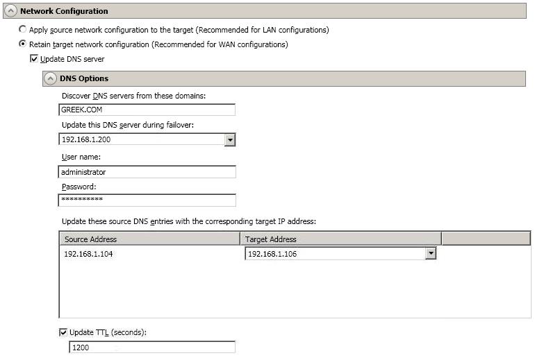Click the Network Configuration header title

64,11
